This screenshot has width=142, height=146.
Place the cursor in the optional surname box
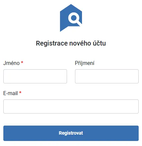107,76
